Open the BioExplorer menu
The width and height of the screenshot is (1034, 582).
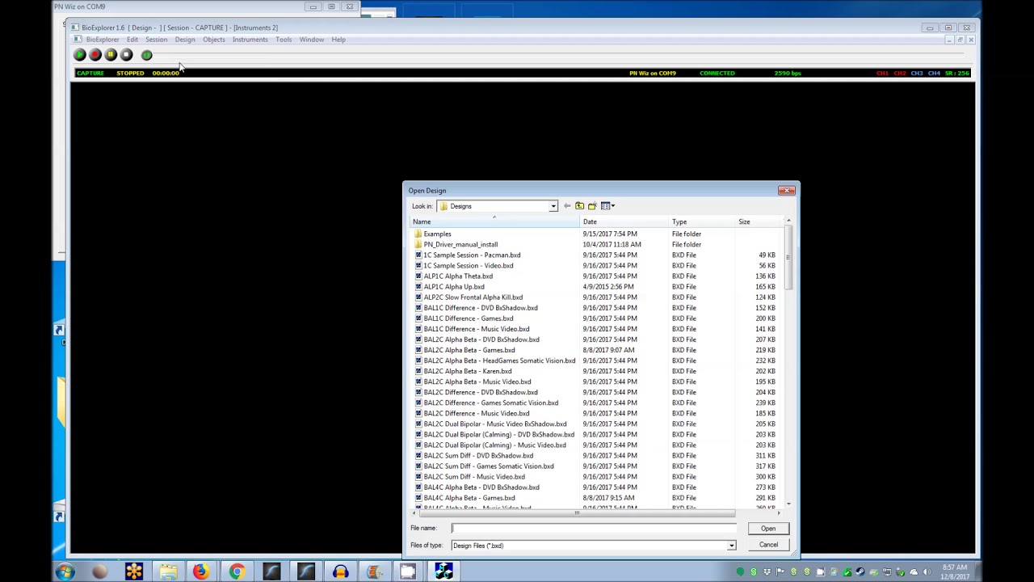102,40
